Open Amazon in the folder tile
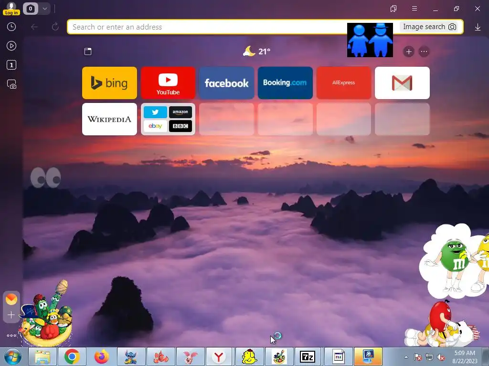Screen dimensions: 489x366 (180, 112)
